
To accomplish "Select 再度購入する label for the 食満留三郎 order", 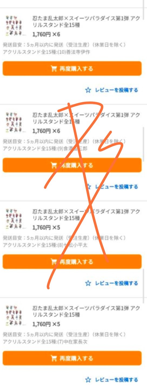I will click(x=76, y=165).
